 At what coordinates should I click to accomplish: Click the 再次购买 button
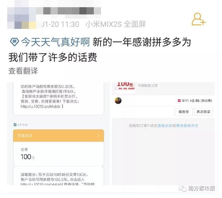[203, 112]
